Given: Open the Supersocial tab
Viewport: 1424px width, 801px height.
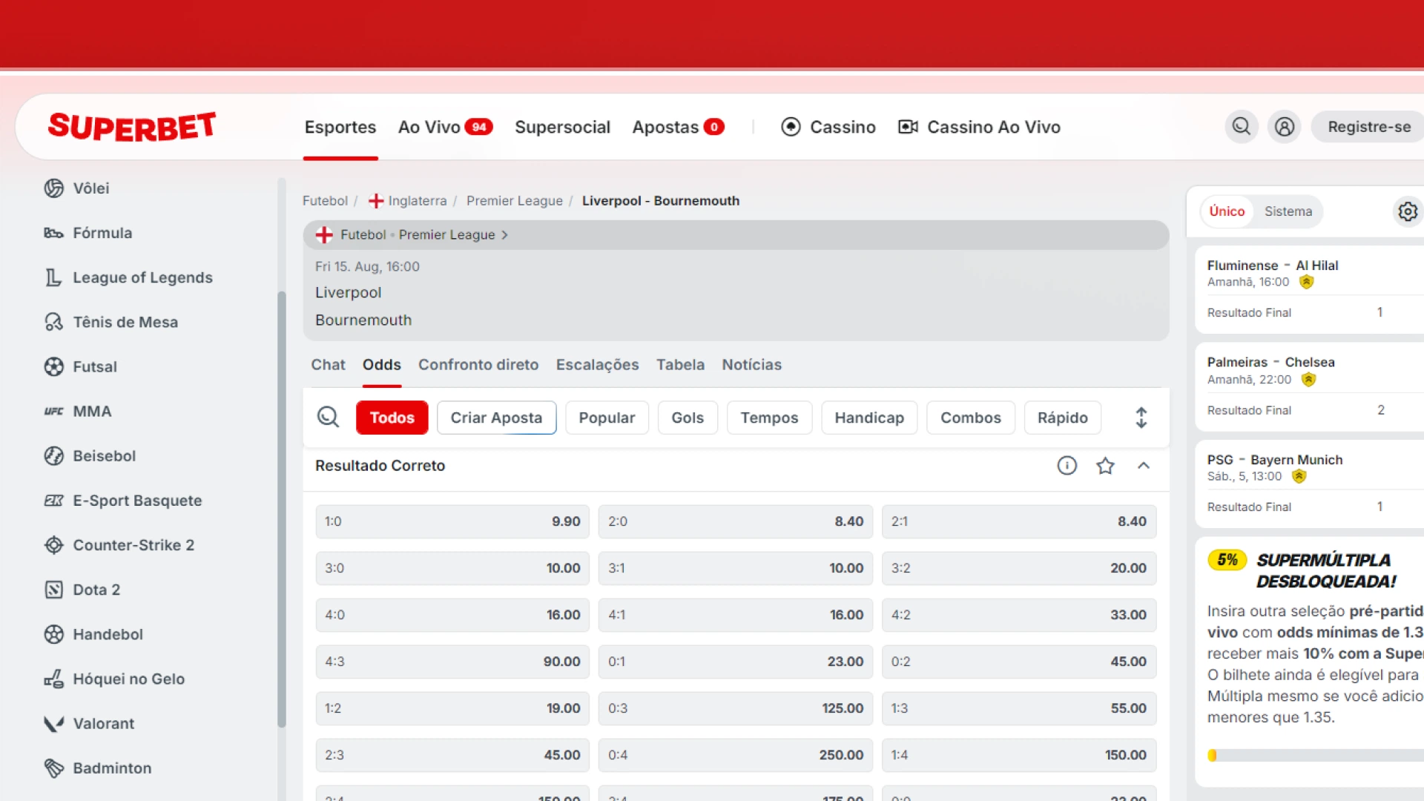Looking at the screenshot, I should pyautogui.click(x=562, y=127).
